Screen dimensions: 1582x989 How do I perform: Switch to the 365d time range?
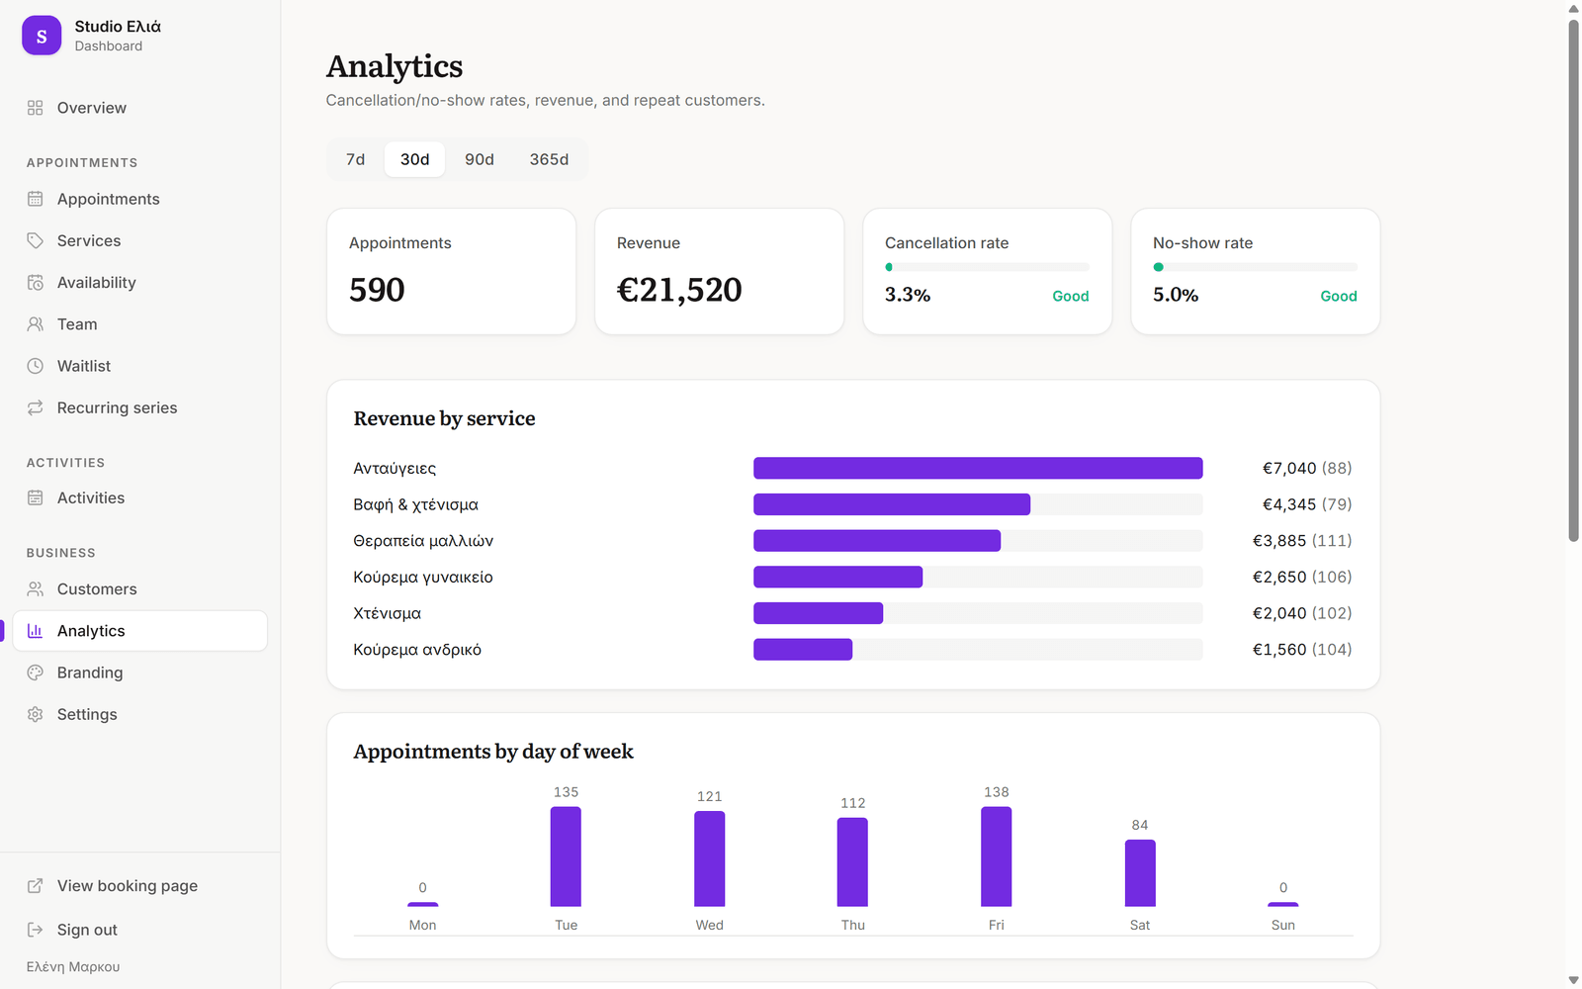(549, 159)
